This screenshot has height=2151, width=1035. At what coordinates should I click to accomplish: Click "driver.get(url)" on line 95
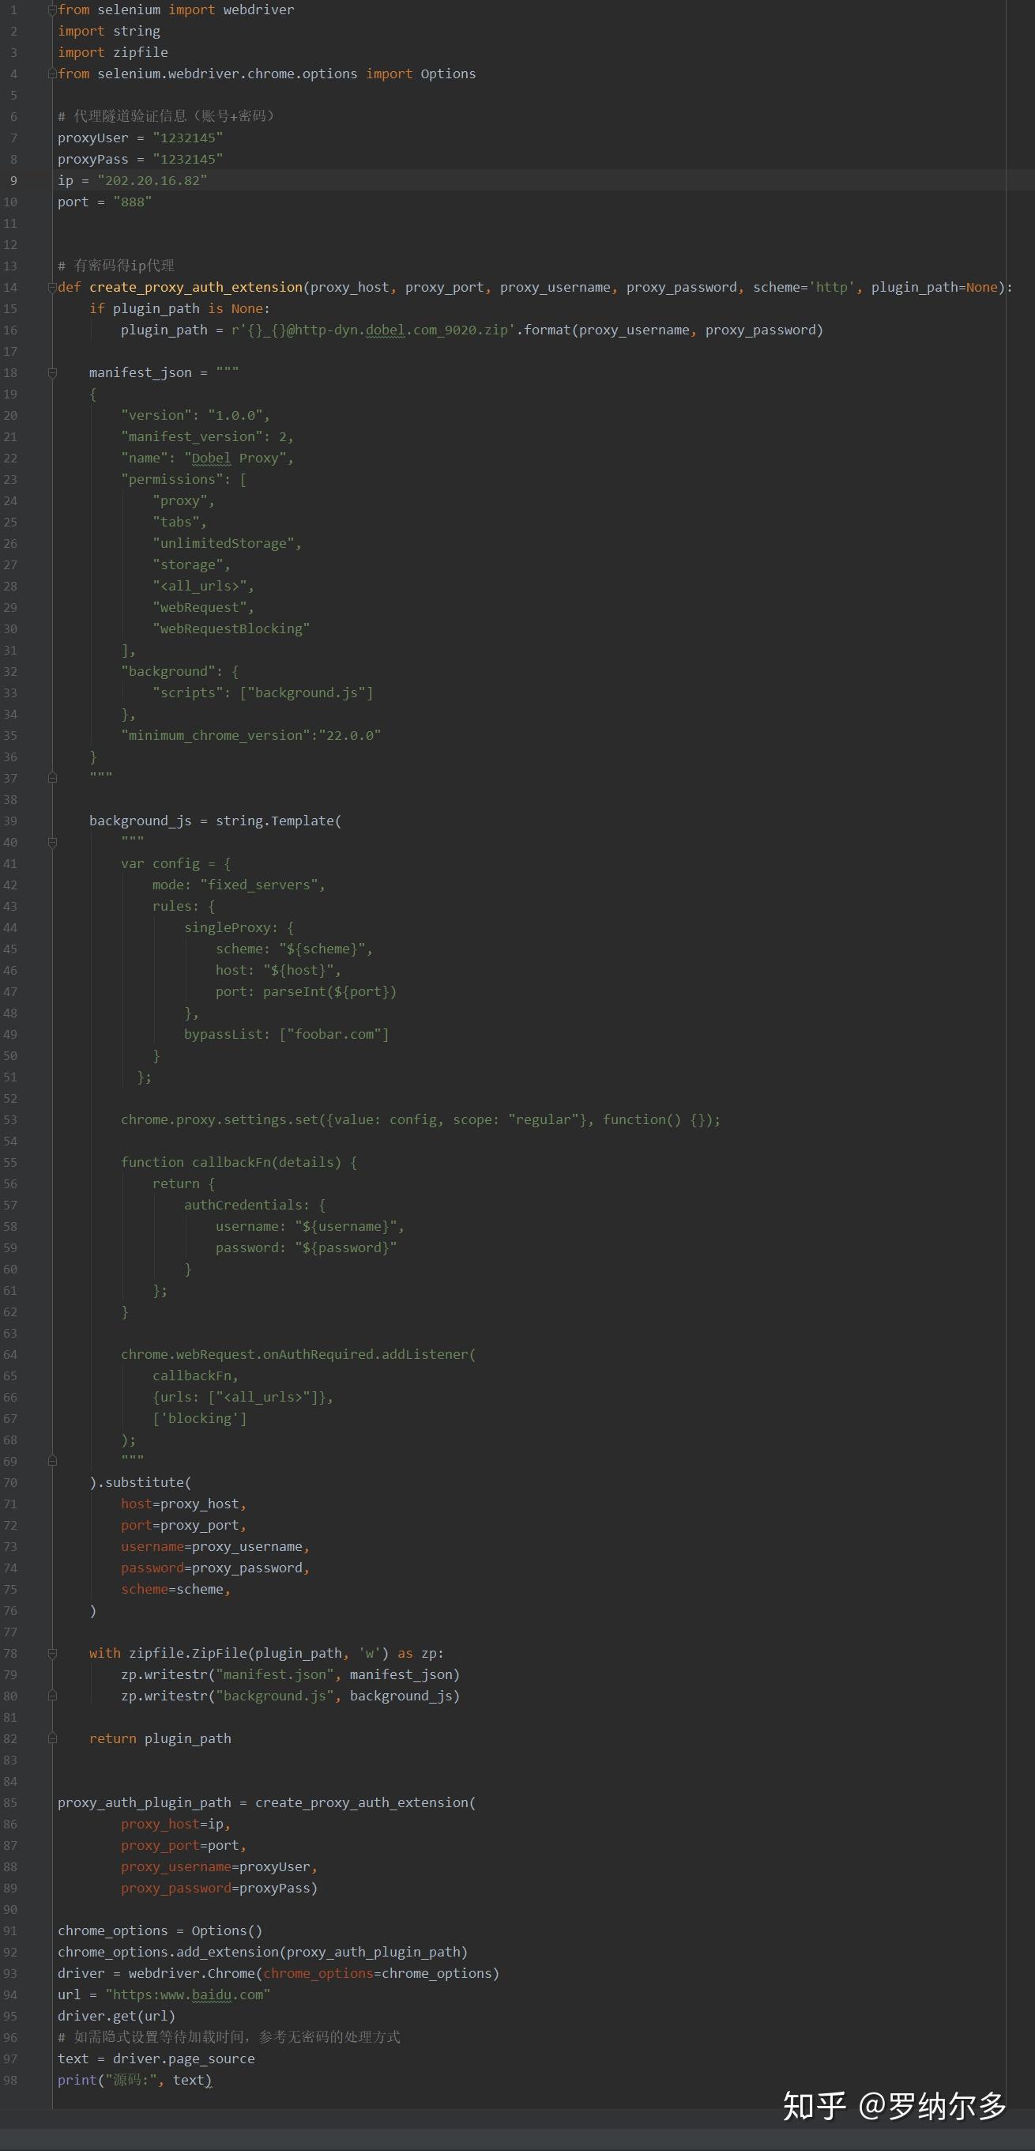pos(117,2017)
